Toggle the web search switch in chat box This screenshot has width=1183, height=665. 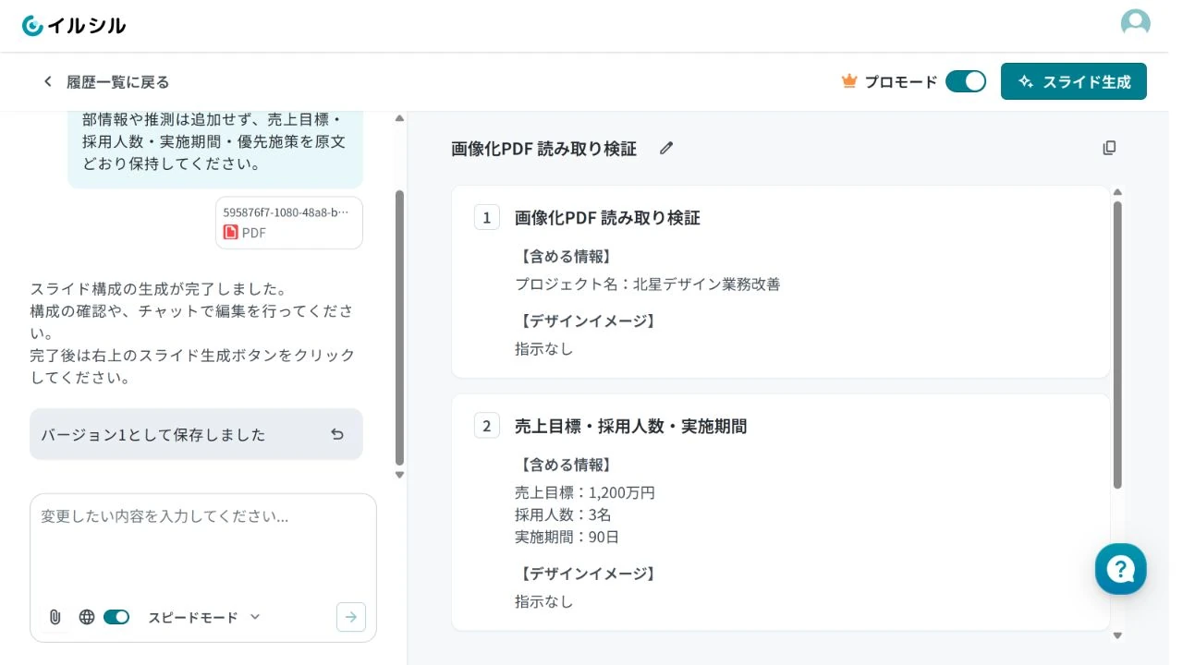116,617
